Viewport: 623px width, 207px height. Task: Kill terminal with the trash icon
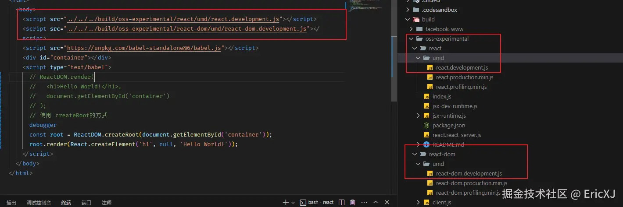(x=353, y=202)
